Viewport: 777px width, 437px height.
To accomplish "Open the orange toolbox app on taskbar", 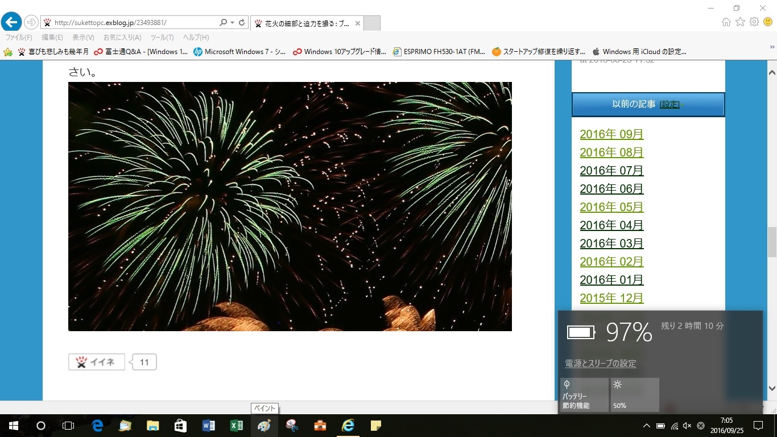I will point(320,426).
